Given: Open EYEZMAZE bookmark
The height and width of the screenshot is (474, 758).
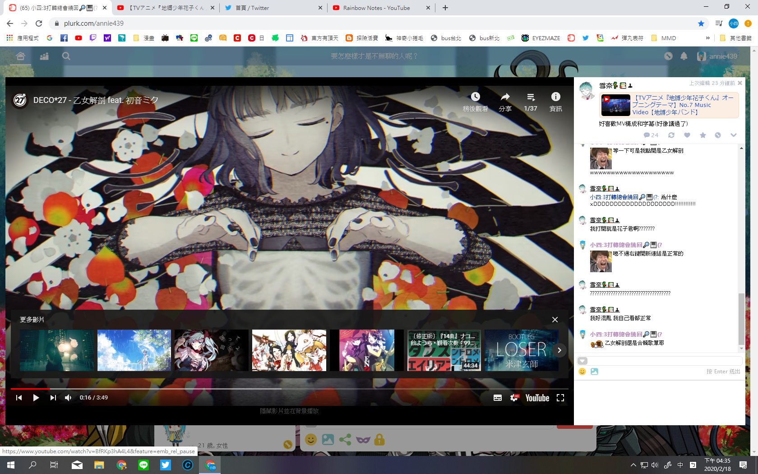Looking at the screenshot, I should click(x=541, y=38).
